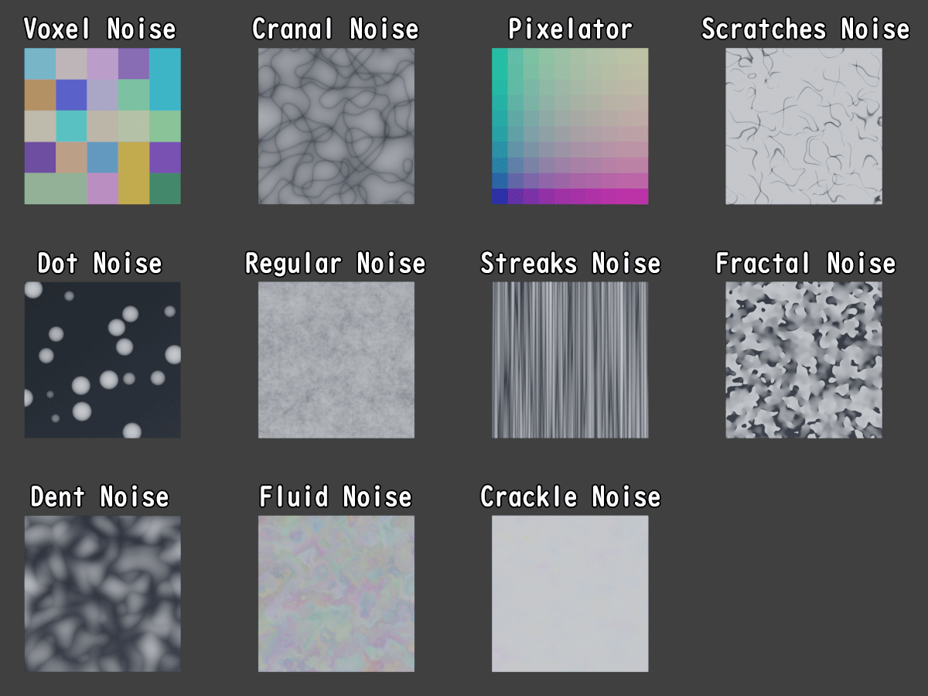Viewport: 928px width, 696px height.
Task: Select the Fractal Noise pattern
Action: pyautogui.click(x=804, y=360)
